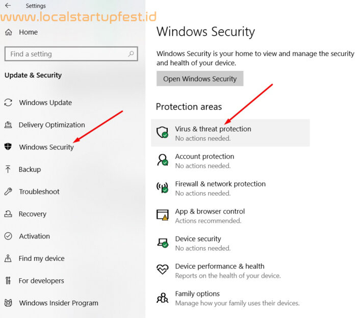Click the Find a setting search box

(x=71, y=54)
